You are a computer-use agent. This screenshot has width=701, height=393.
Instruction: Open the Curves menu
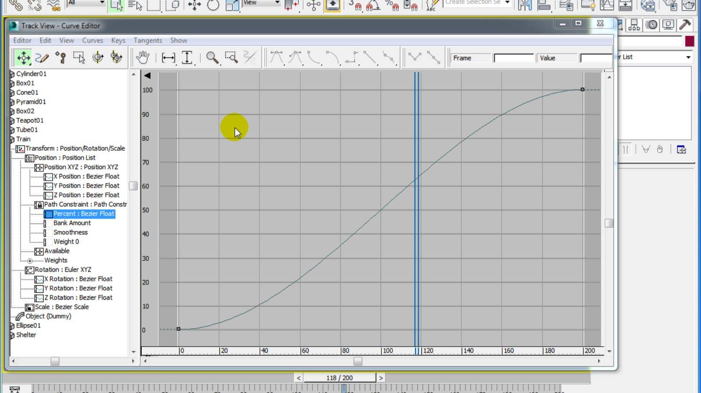(93, 40)
